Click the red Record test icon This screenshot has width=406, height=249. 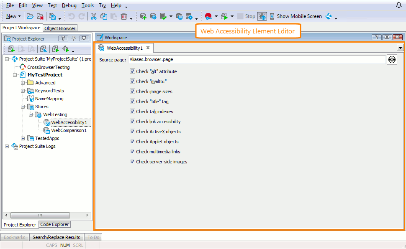point(208,16)
